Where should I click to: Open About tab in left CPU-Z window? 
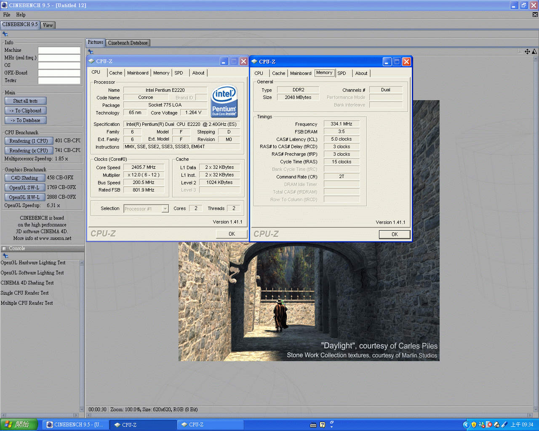point(198,73)
